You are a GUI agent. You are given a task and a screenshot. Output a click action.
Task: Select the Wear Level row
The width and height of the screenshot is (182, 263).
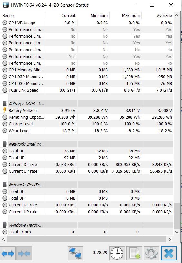(87, 131)
